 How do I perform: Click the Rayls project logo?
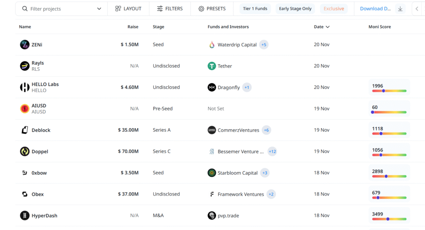coord(24,66)
